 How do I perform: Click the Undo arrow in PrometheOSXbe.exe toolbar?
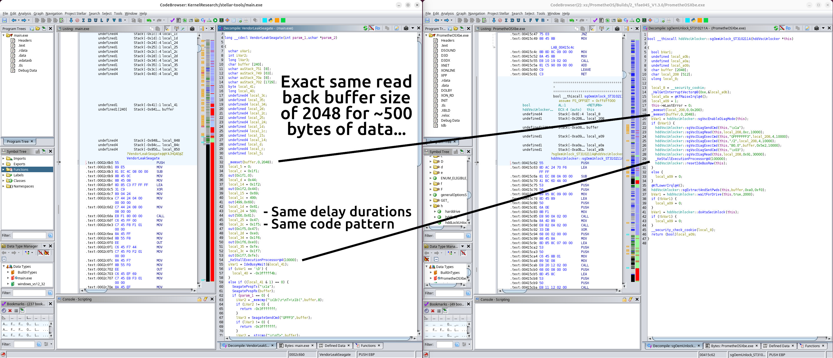[572, 20]
